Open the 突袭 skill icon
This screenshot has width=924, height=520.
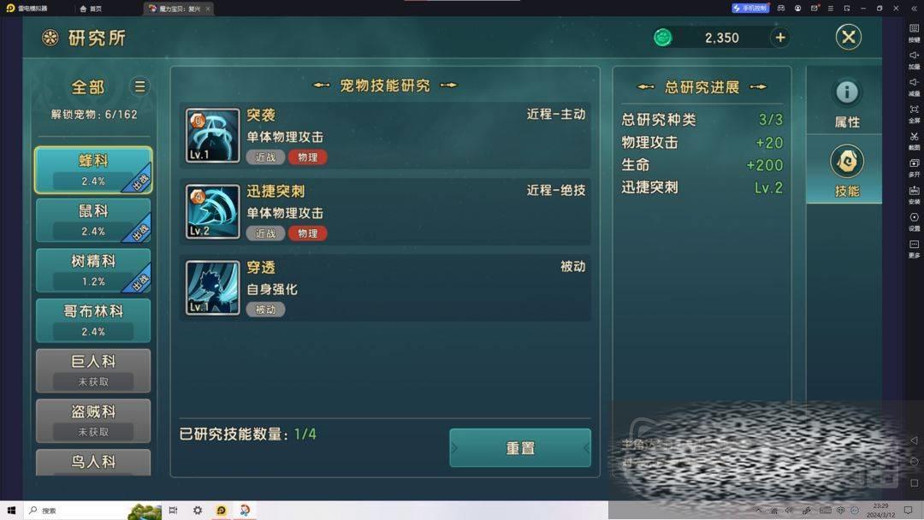213,135
